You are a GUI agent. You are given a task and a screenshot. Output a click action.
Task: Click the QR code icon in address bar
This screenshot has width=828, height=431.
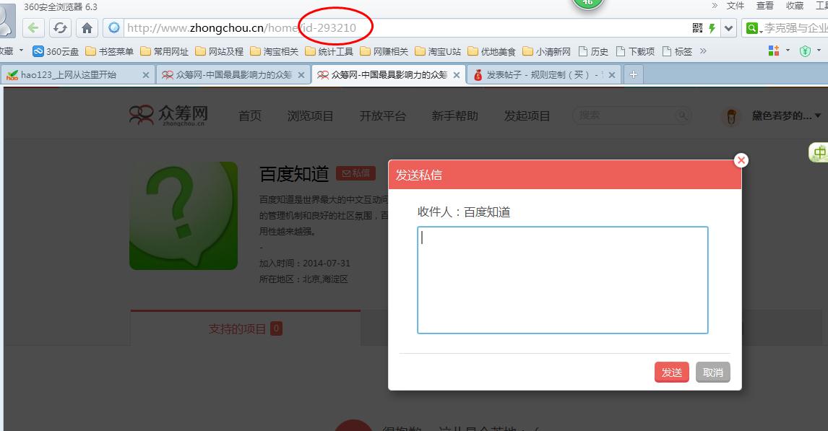[x=697, y=28]
